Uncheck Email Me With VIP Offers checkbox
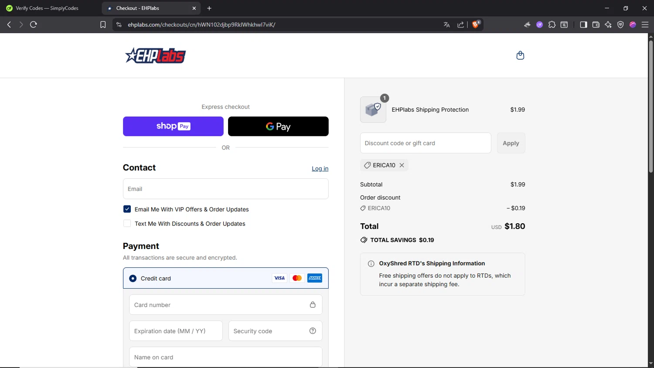654x368 pixels. tap(127, 209)
